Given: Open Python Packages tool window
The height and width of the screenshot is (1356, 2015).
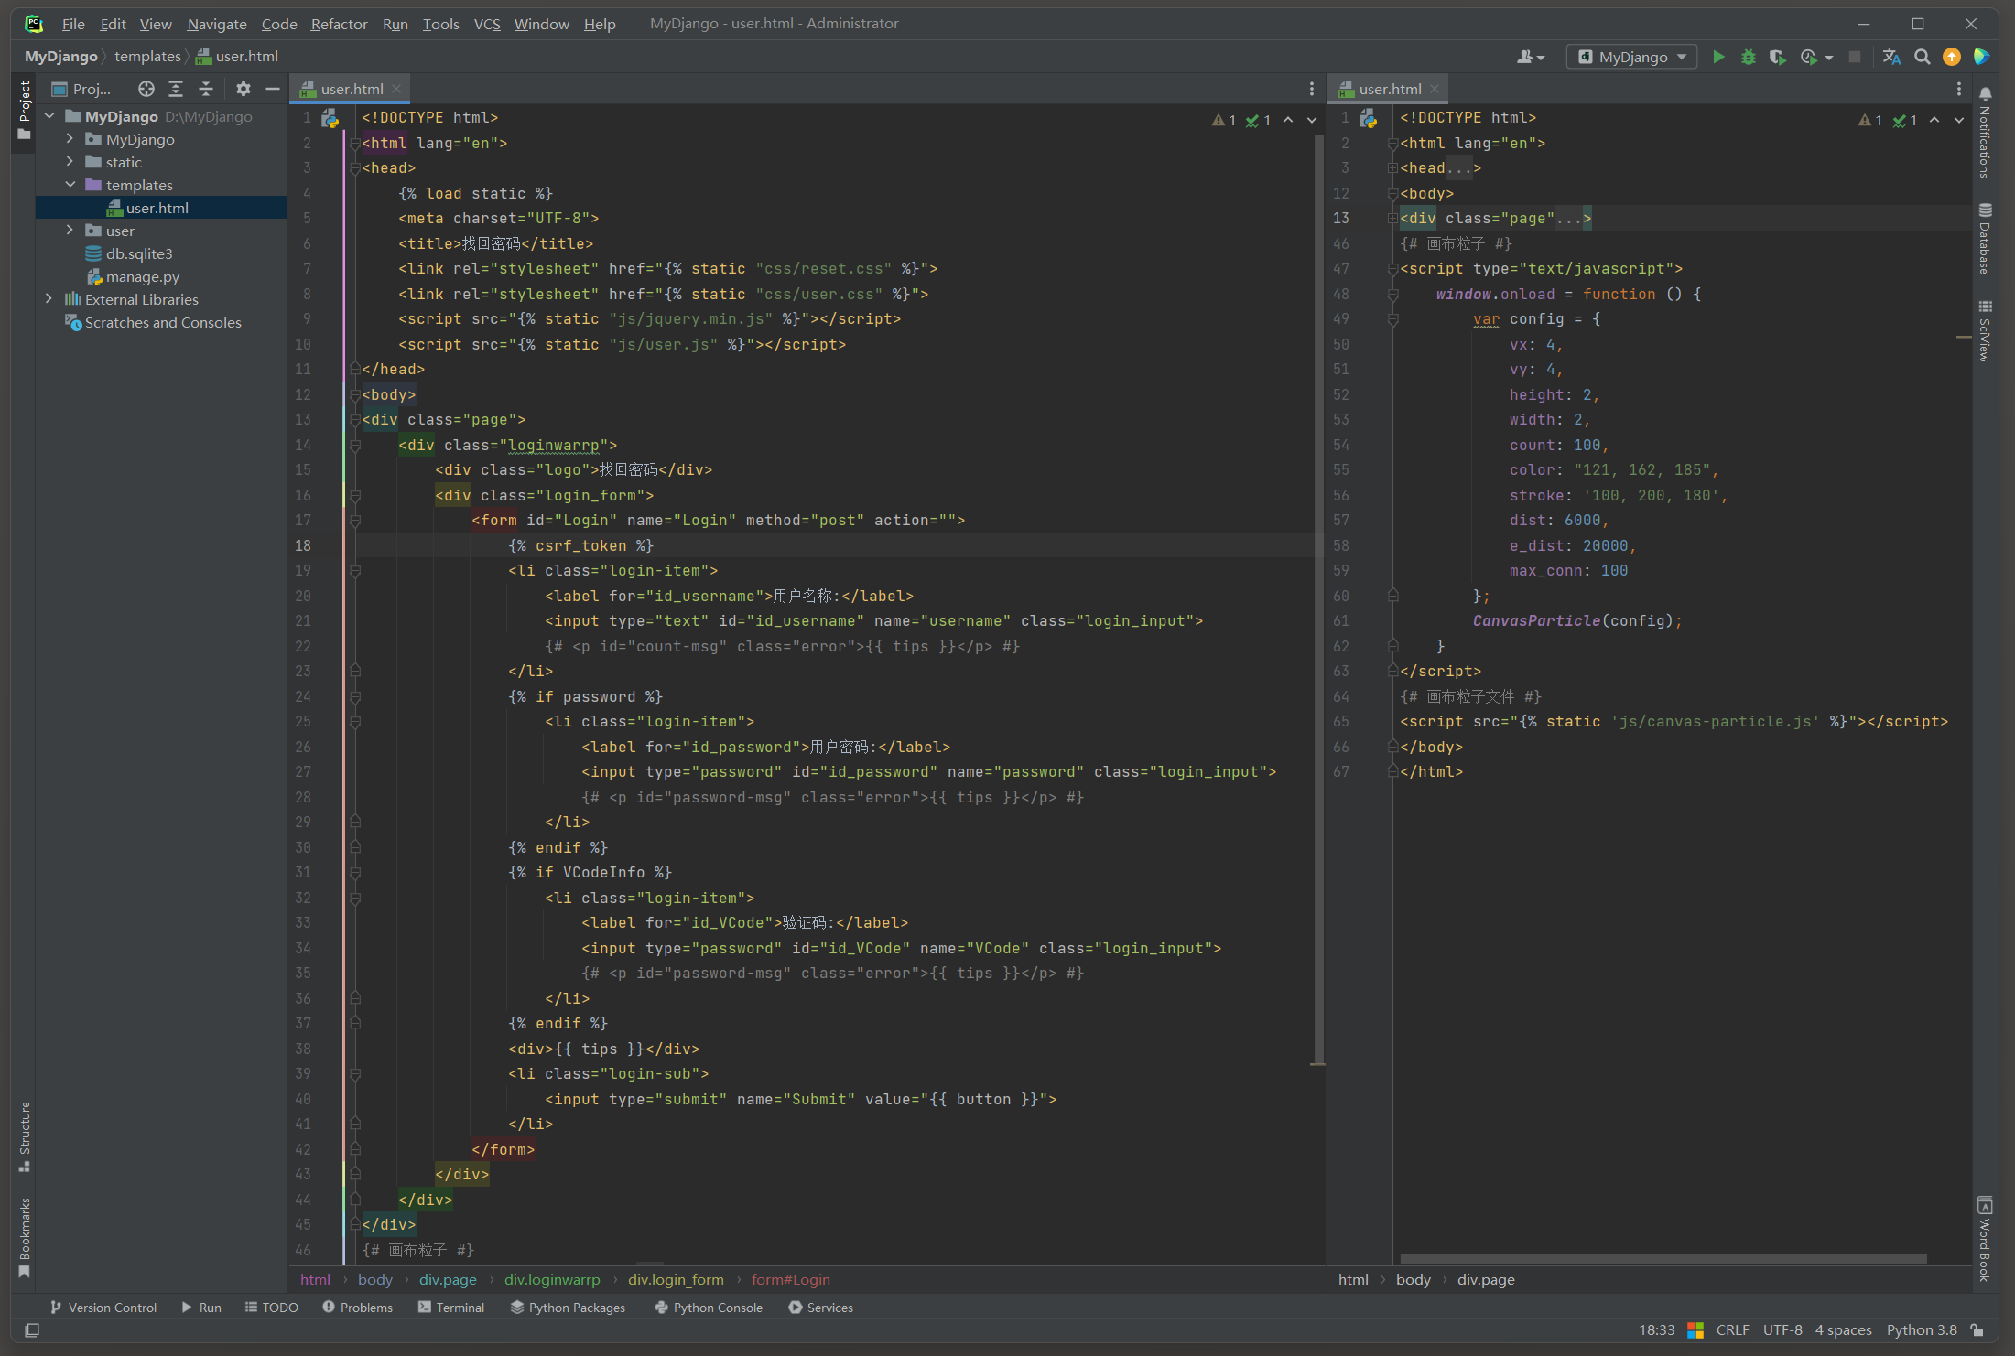Looking at the screenshot, I should tap(568, 1308).
